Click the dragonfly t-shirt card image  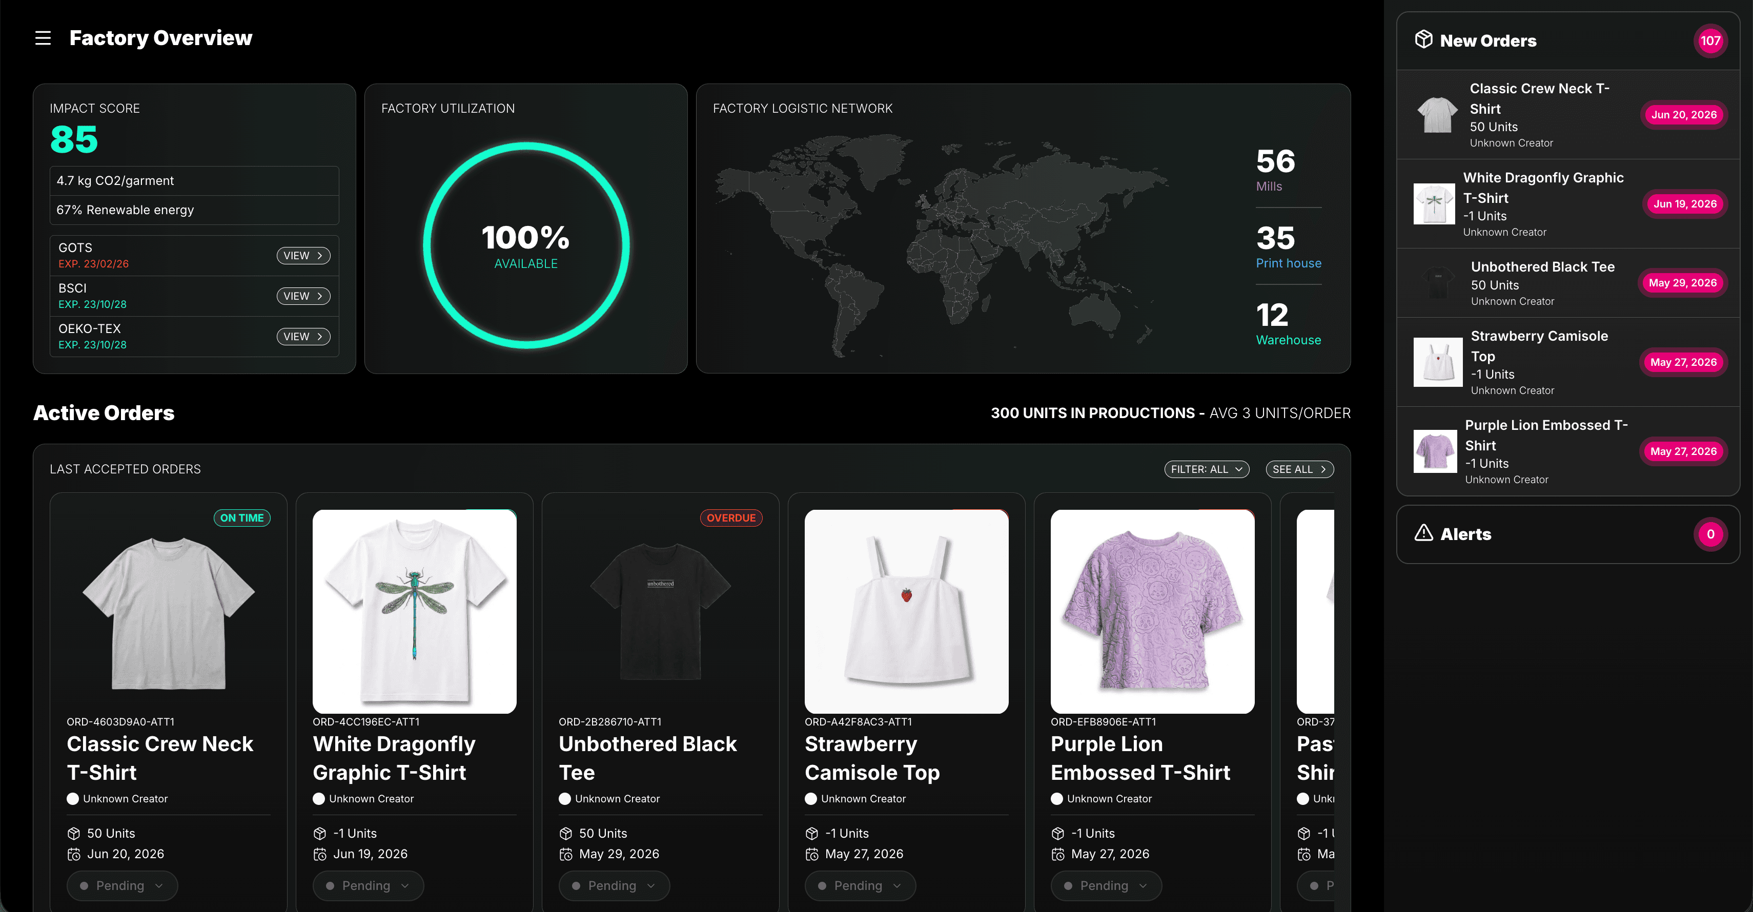coord(415,611)
